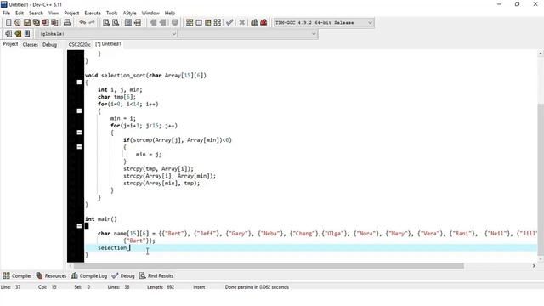The image size is (544, 306).
Task: Click the Goto Line toolbar icon
Action: 138,23
